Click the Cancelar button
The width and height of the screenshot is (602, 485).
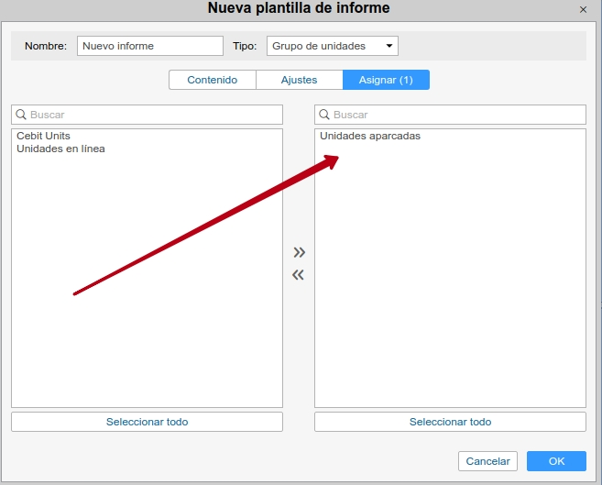(487, 461)
